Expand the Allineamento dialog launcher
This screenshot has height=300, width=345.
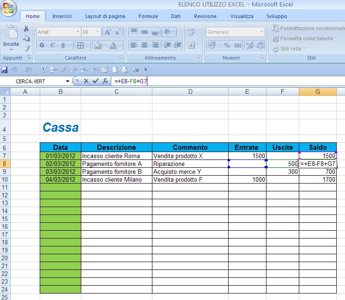(x=199, y=57)
